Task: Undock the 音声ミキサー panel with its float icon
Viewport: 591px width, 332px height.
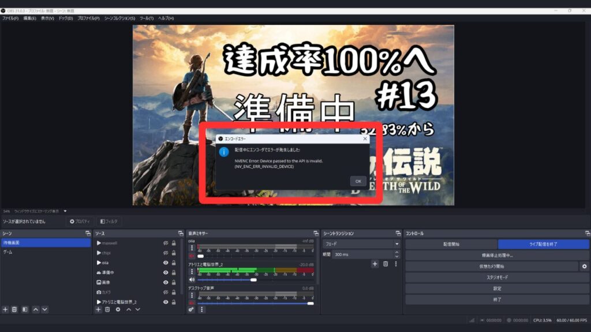Action: pyautogui.click(x=316, y=233)
